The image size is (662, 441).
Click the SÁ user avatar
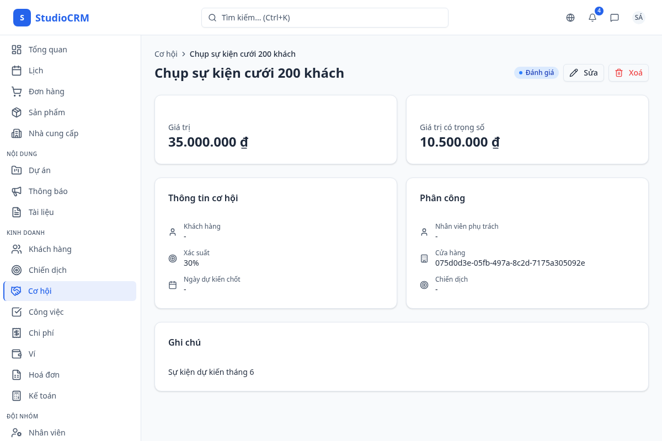(x=638, y=18)
